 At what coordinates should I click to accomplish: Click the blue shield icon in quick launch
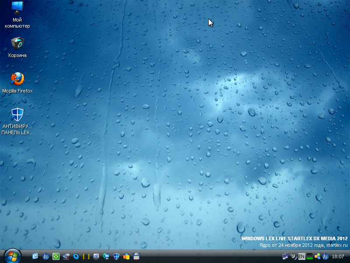point(116,256)
